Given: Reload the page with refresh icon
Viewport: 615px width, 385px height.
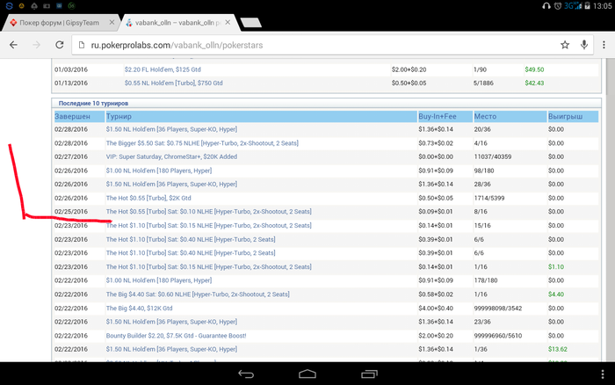Looking at the screenshot, I should coord(59,45).
